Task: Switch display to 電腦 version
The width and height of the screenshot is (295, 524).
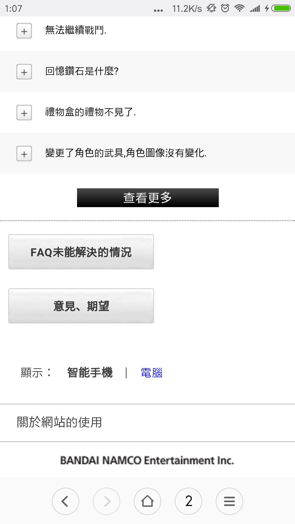Action: click(x=152, y=373)
